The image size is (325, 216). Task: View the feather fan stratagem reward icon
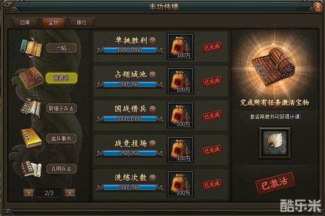274,142
